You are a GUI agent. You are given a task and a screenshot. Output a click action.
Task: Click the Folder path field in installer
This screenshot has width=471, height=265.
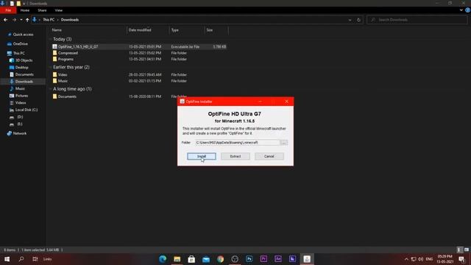(237, 142)
